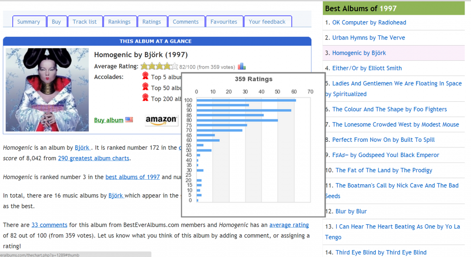
Task: Click the red ribbon beside Top 50 accolade
Action: tap(145, 87)
